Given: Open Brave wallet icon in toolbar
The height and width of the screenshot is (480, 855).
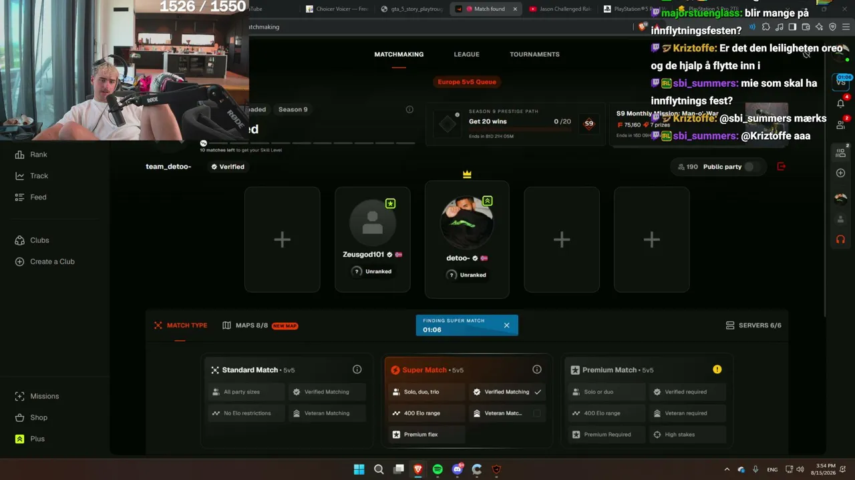Looking at the screenshot, I should 806,27.
